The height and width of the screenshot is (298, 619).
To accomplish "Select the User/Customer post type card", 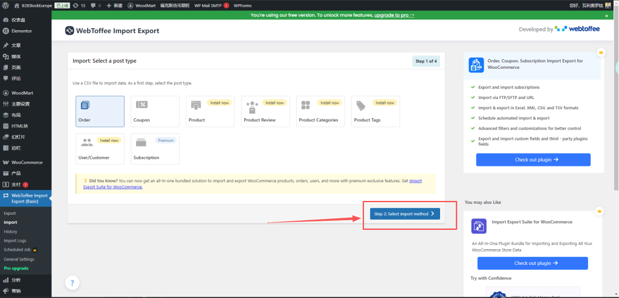I will [100, 149].
